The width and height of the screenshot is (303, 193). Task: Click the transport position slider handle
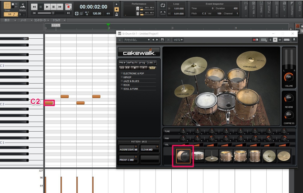coord(53,13)
